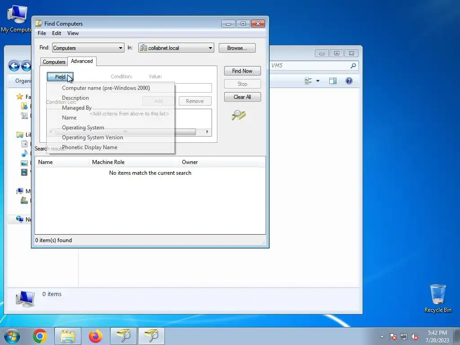Click the Find Computers title bar icon
This screenshot has height=345, width=460.
pos(39,23)
